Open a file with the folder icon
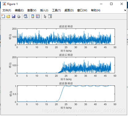This screenshot has height=116, width=128. (8, 16)
